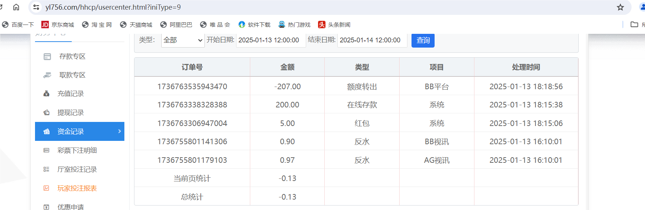
Task: Click the 订单号 column header
Action: pos(192,67)
